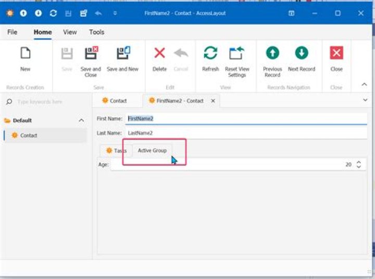
Task: Collapse the ribbon with chevron
Action: [x=364, y=84]
